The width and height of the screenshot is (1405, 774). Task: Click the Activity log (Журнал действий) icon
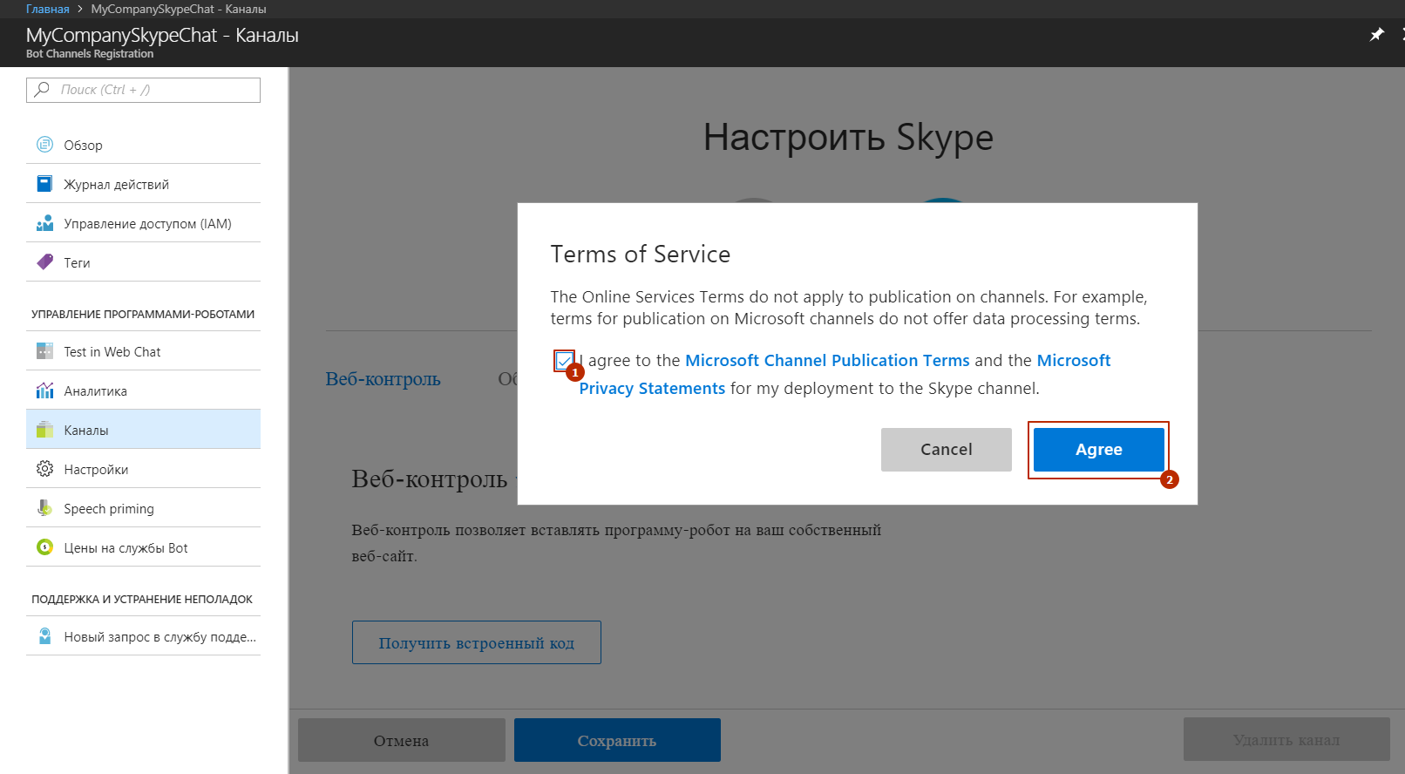44,184
